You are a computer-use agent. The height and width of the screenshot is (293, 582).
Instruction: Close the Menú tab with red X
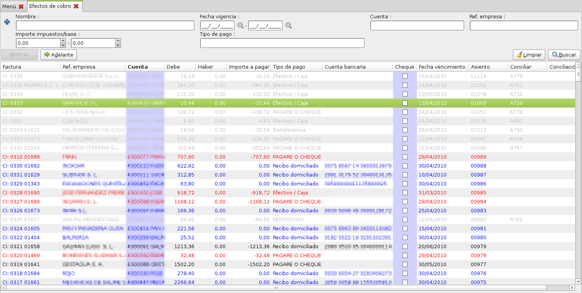point(21,6)
